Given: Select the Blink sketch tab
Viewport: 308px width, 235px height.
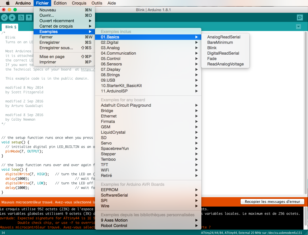Looking at the screenshot, I should [x=10, y=27].
